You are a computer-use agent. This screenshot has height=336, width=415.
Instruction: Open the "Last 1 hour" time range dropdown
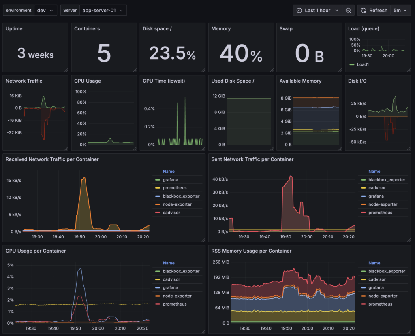[x=320, y=10]
